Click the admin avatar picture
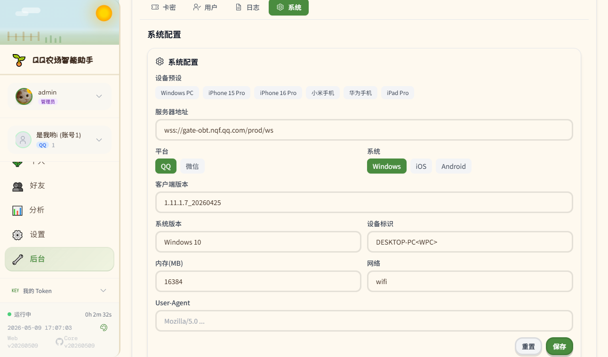 (24, 96)
